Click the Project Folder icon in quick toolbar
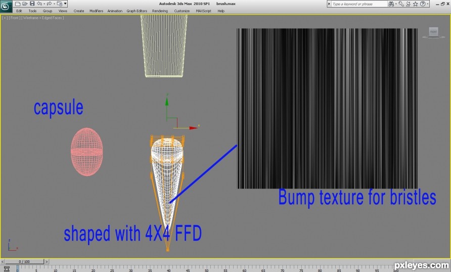This screenshot has height=272, width=451. 60,4
